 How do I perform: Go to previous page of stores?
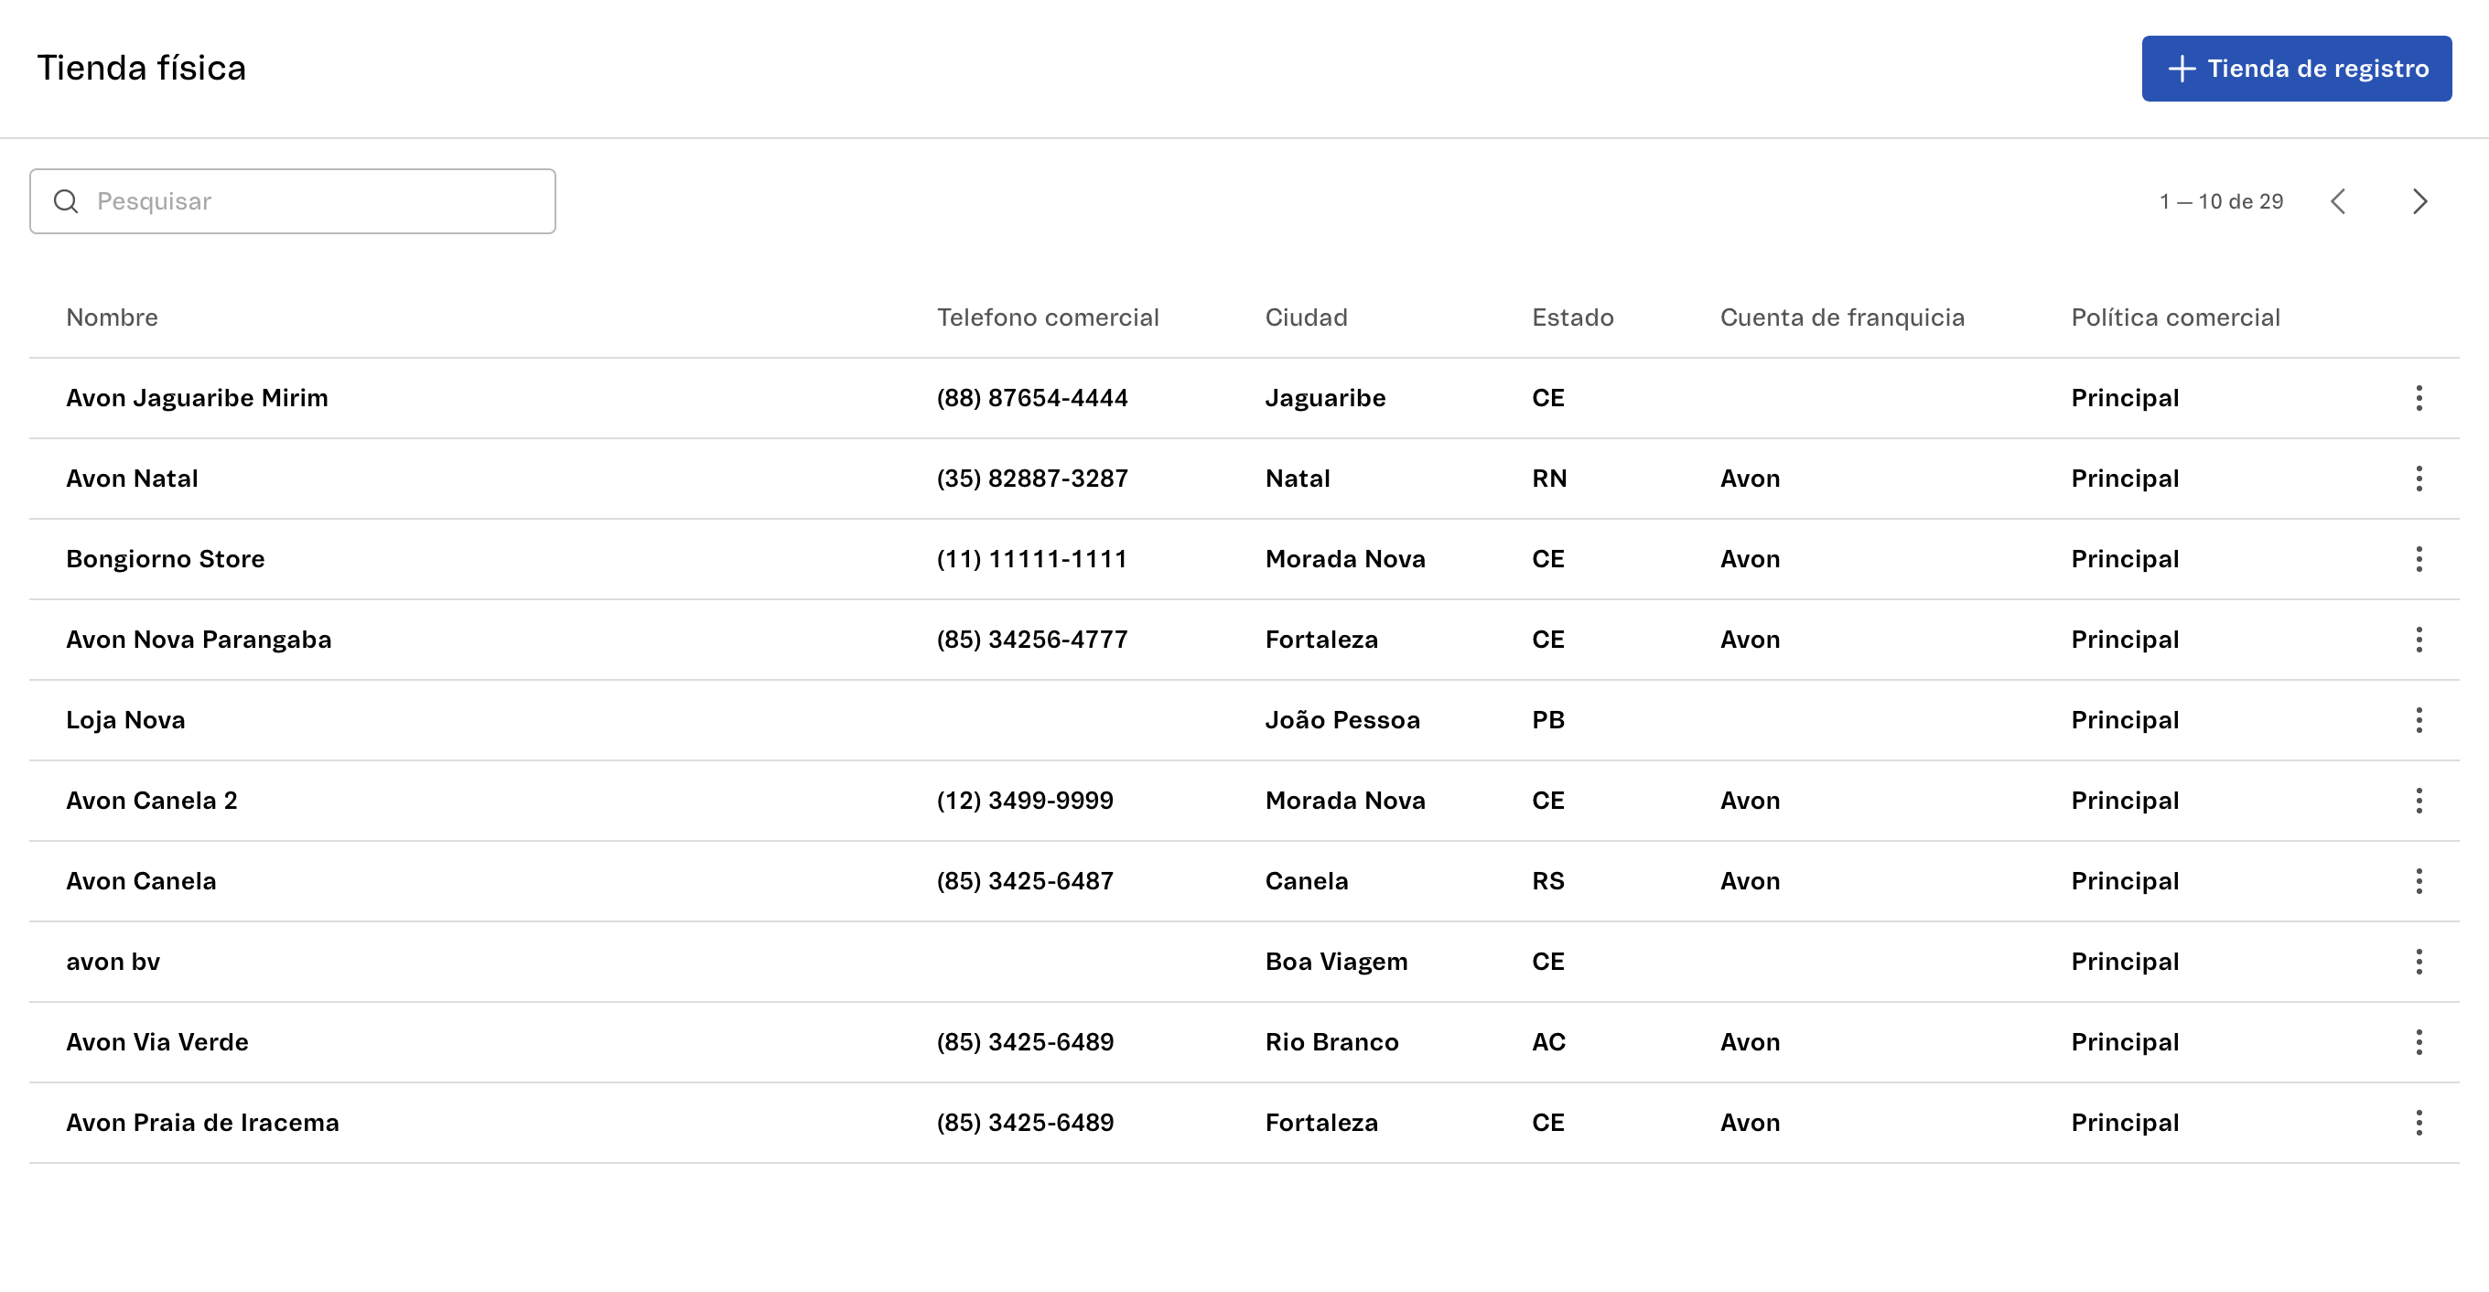(2337, 201)
